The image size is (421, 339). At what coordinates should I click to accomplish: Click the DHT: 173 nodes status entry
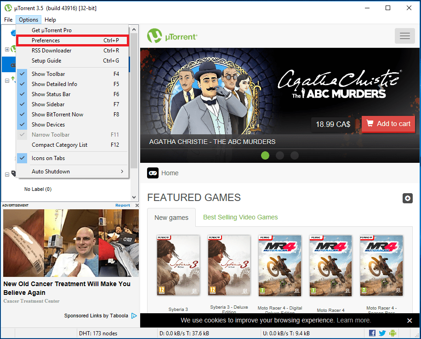(x=98, y=333)
